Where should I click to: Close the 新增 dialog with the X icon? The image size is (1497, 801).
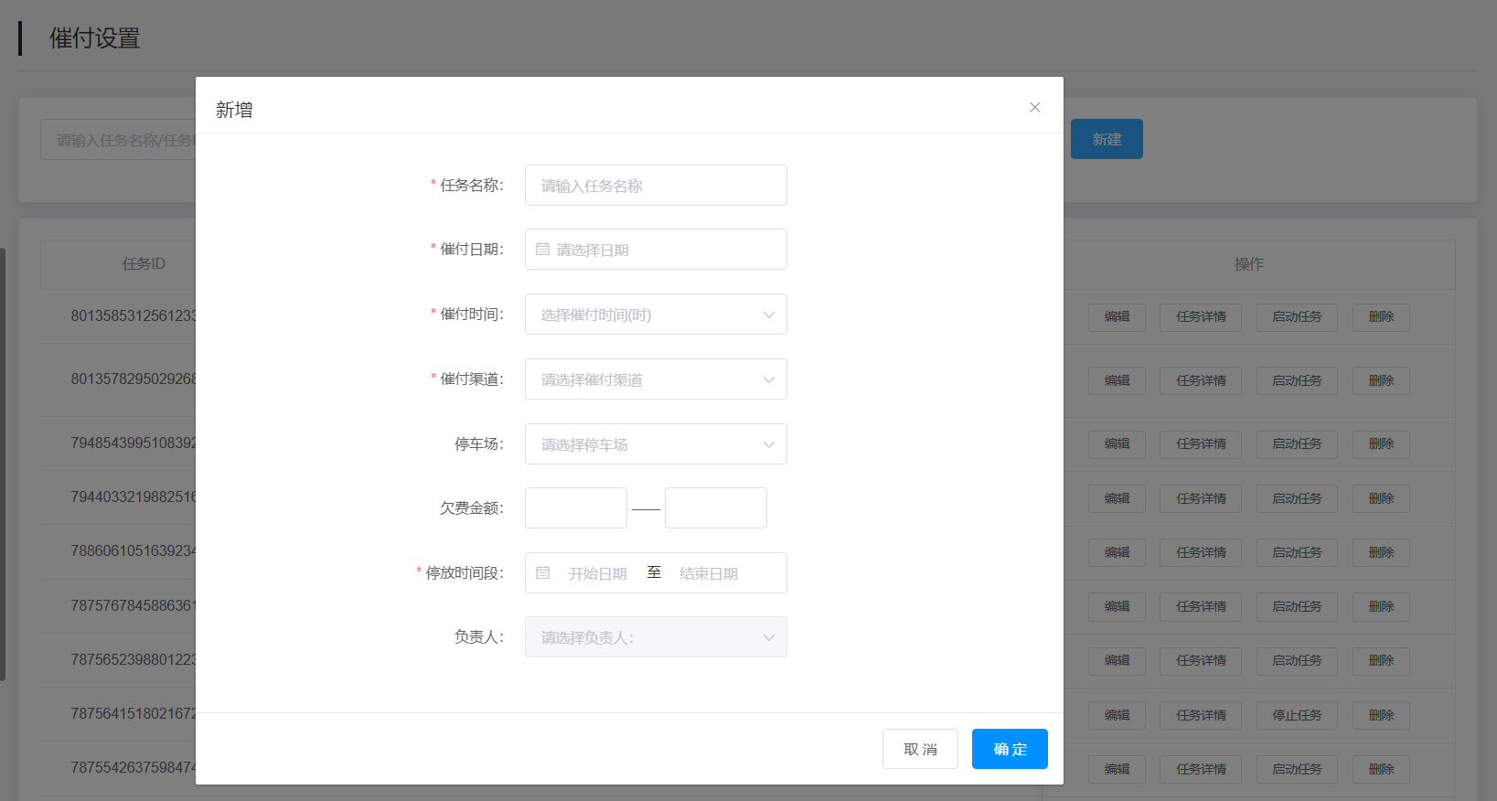1034,107
